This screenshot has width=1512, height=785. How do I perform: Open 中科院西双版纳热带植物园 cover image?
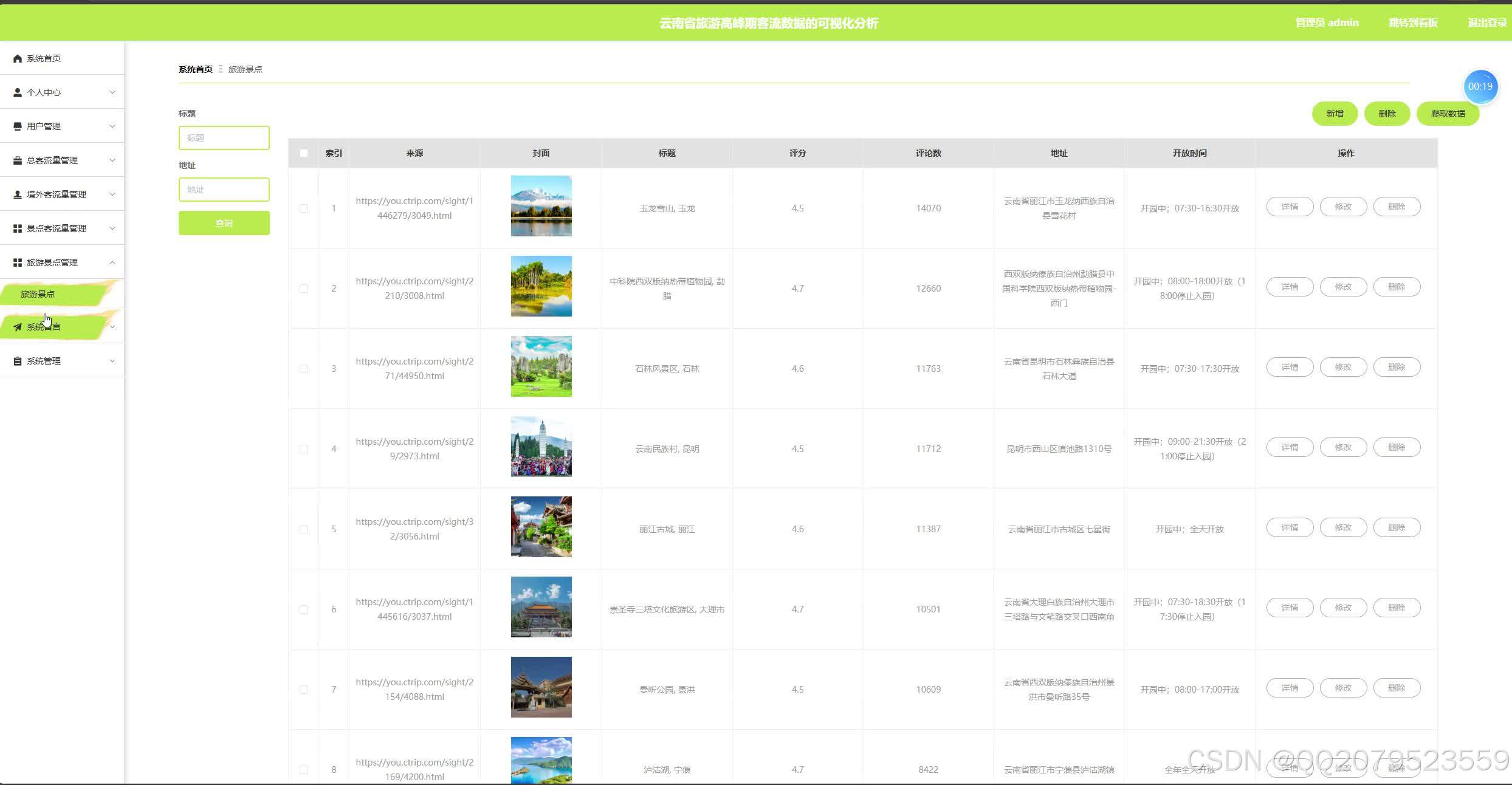[541, 286]
